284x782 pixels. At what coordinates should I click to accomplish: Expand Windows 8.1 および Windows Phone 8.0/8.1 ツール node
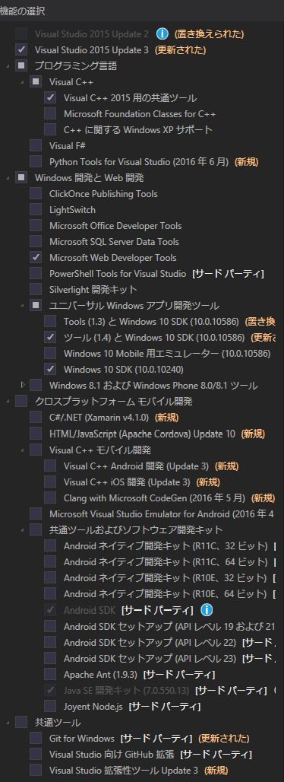[23, 385]
